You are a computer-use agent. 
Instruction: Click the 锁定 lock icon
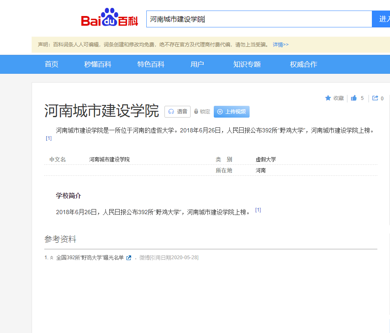(x=196, y=111)
